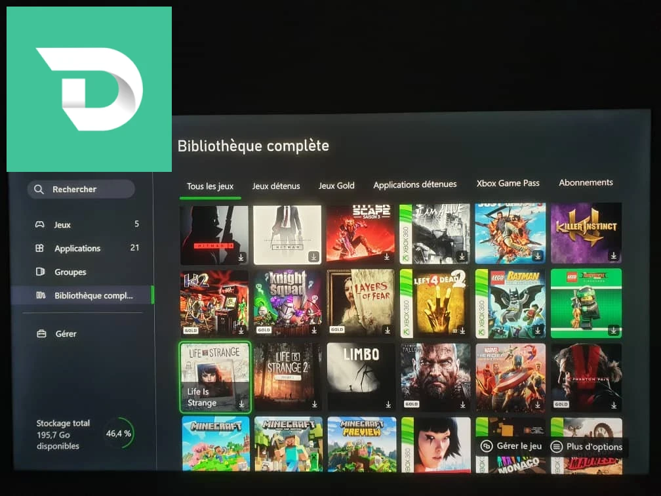Open the Xbox Game Pass tab
This screenshot has width=661, height=496.
click(x=508, y=183)
